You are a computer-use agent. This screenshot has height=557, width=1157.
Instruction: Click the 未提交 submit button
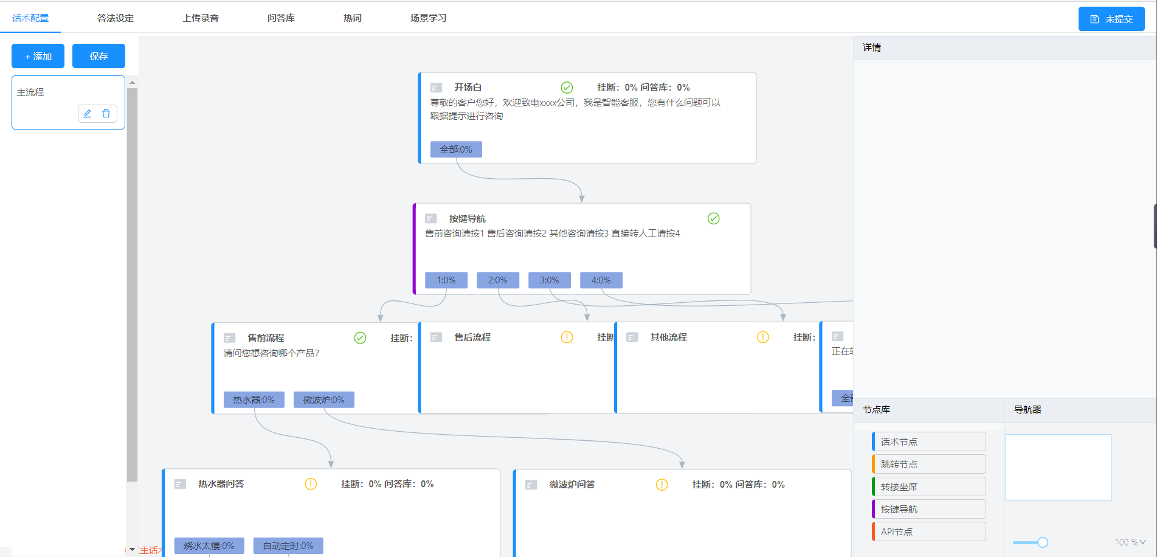click(x=1111, y=19)
